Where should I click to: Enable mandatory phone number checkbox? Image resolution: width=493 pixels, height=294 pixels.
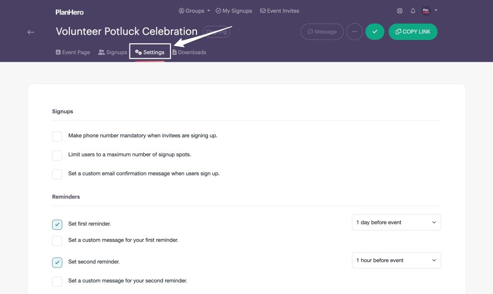57,136
